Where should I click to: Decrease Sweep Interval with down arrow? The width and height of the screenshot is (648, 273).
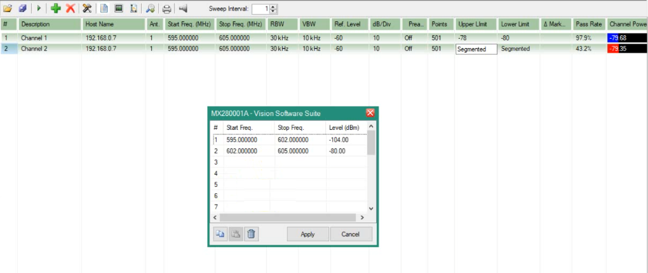click(x=273, y=11)
